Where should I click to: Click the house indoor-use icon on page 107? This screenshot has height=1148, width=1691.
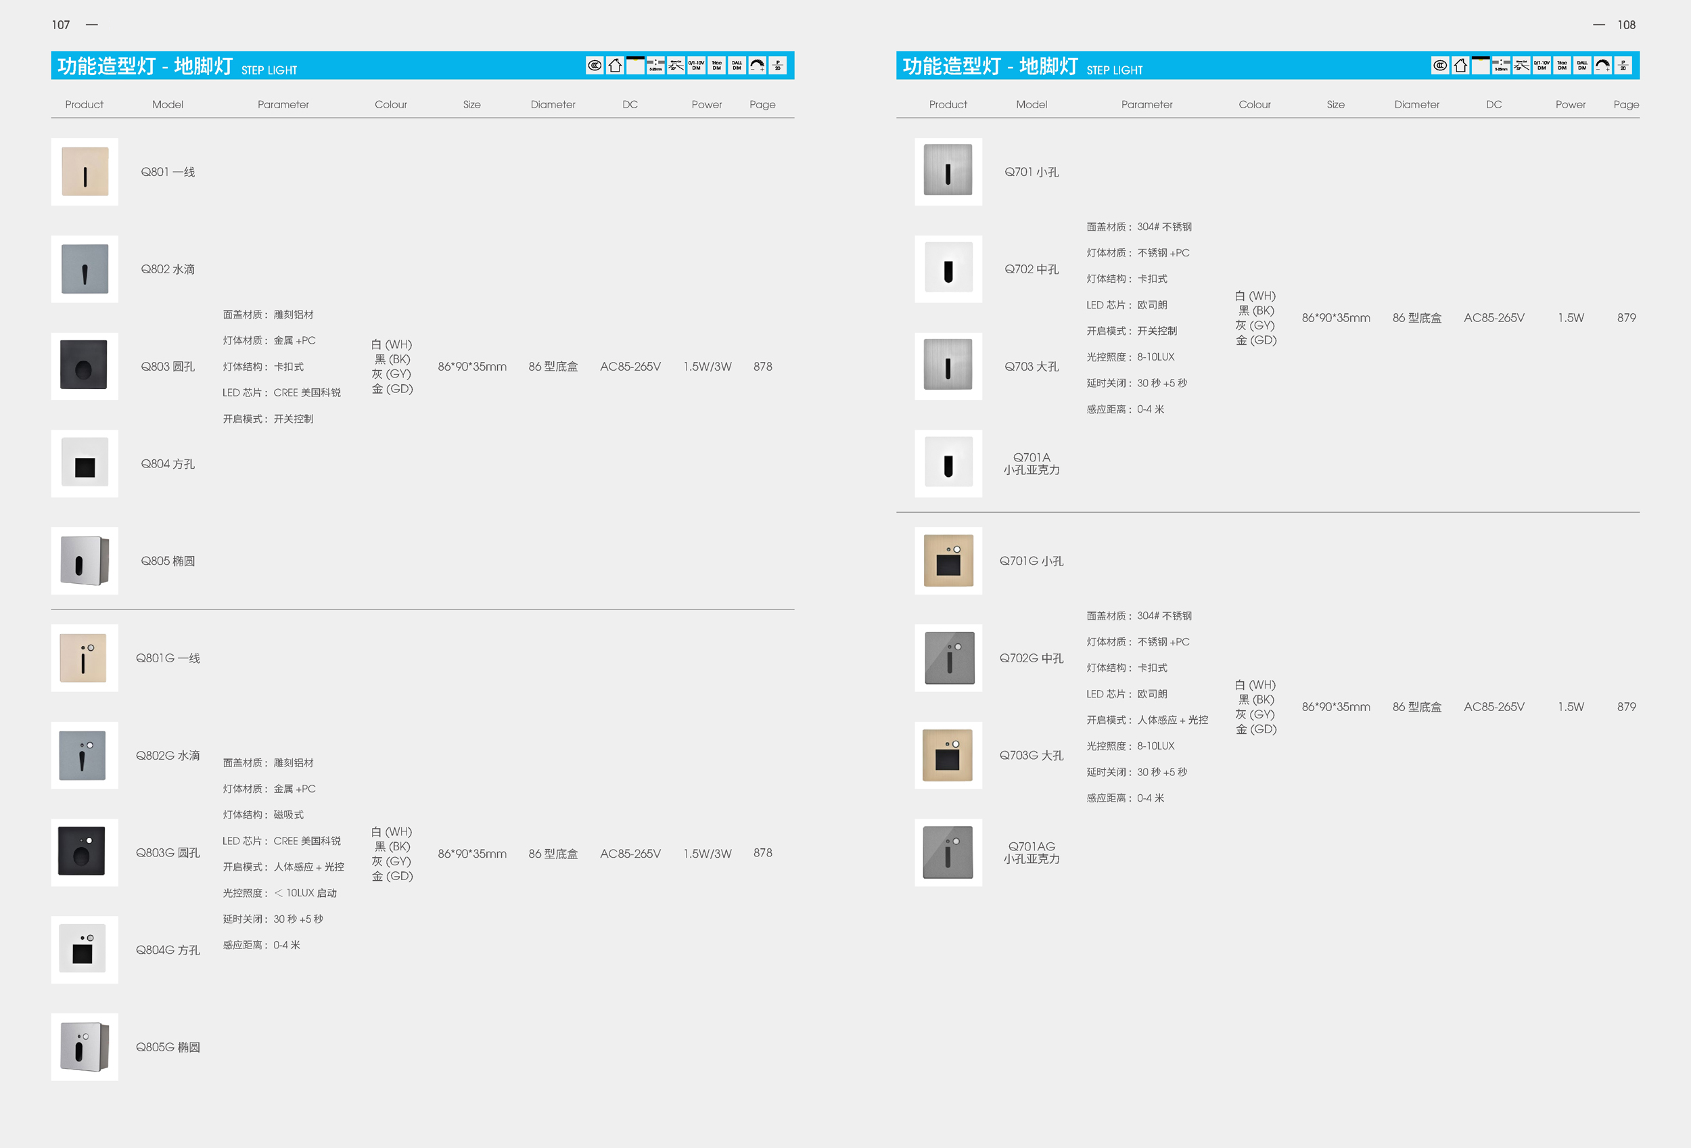point(615,66)
